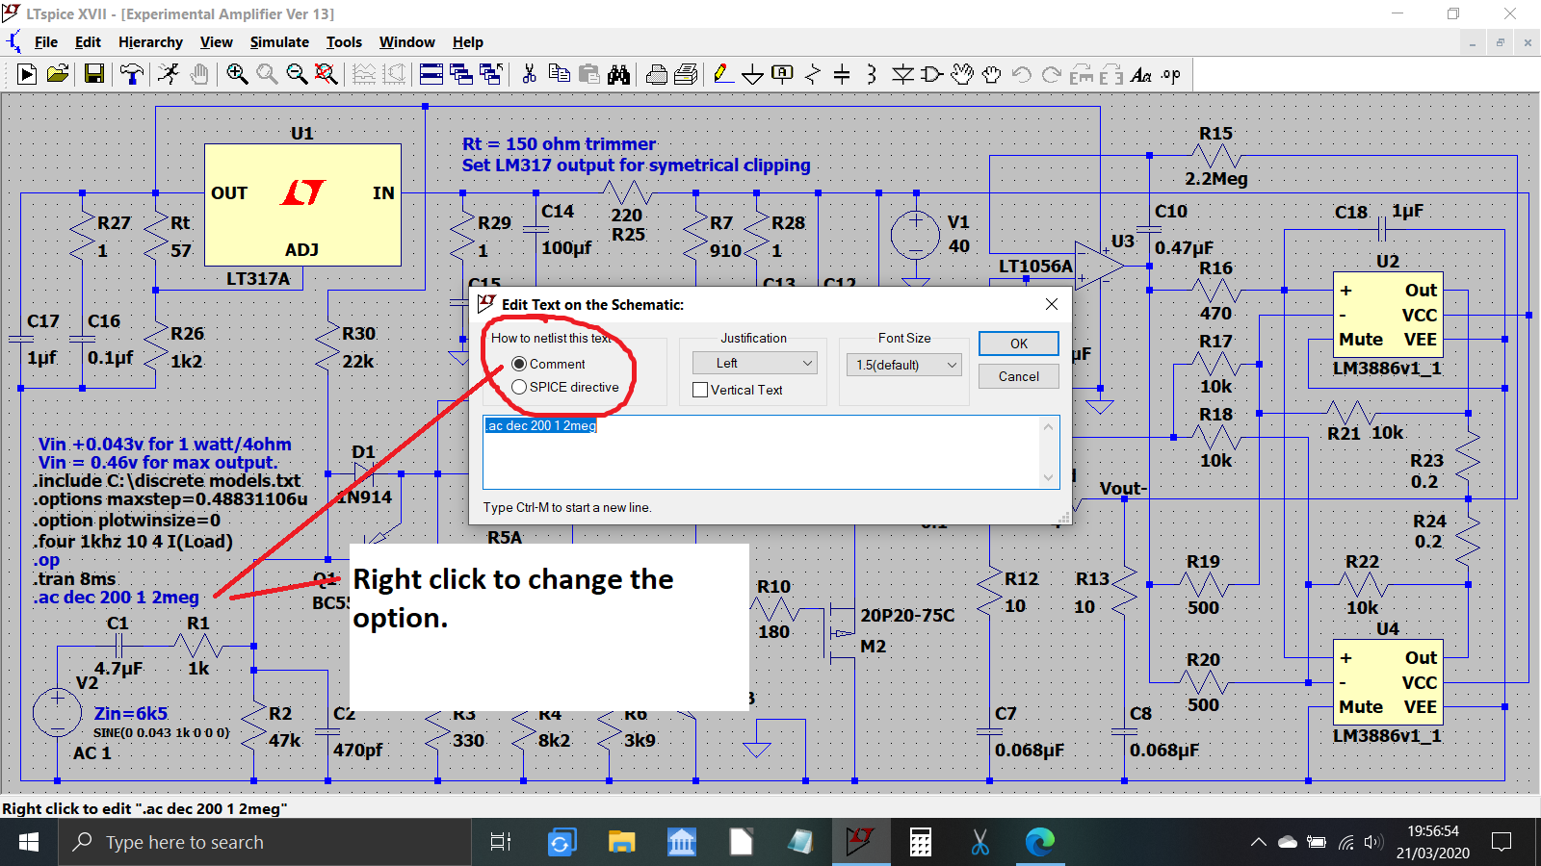
Task: Open the Help menu
Action: [x=468, y=42]
